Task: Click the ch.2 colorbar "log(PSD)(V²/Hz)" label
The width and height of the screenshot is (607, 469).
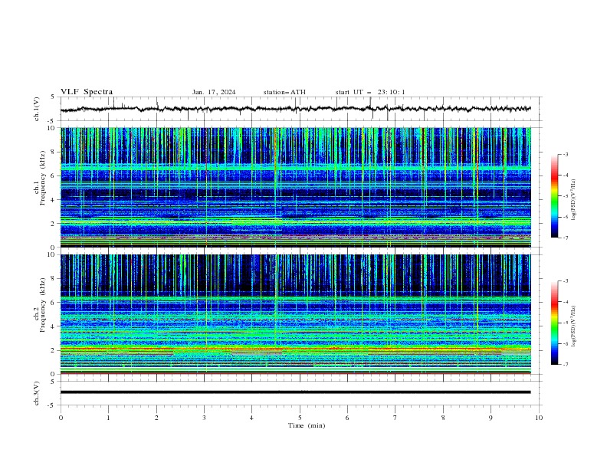Action: [x=574, y=326]
